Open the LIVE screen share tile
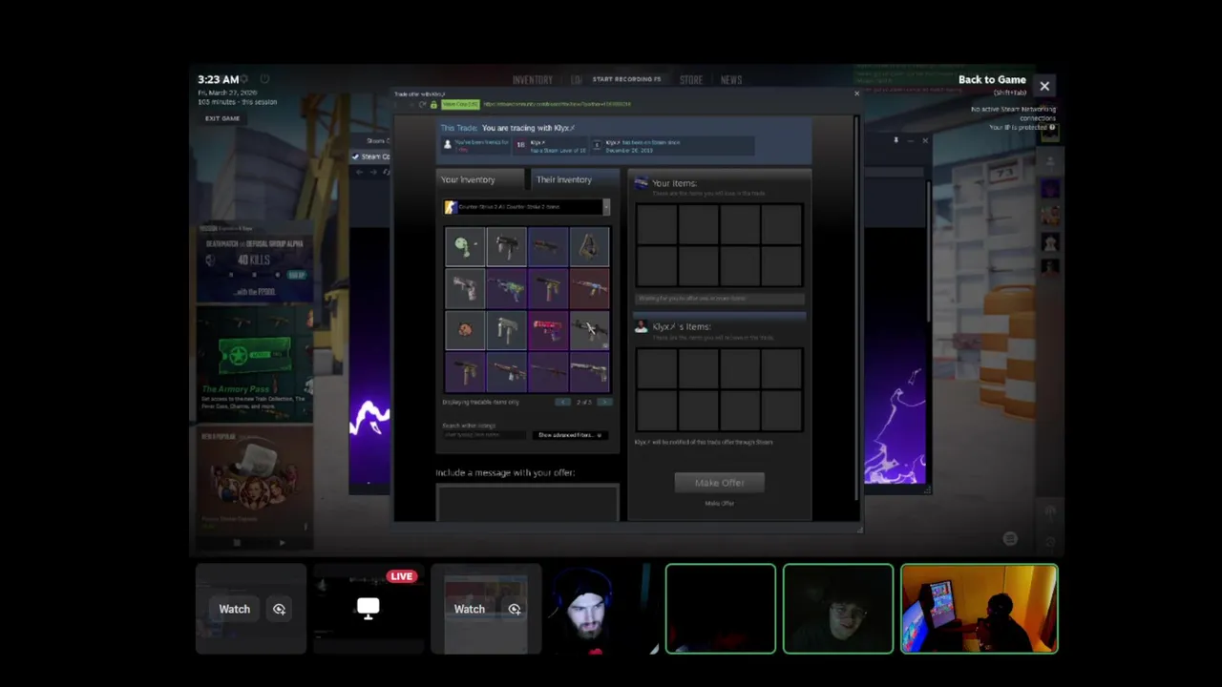 369,609
